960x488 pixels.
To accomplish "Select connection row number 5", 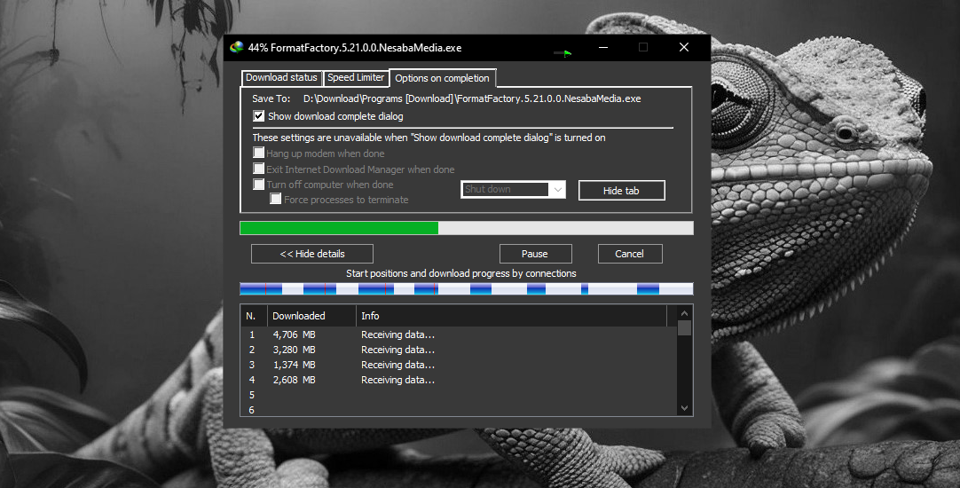I will pos(460,395).
